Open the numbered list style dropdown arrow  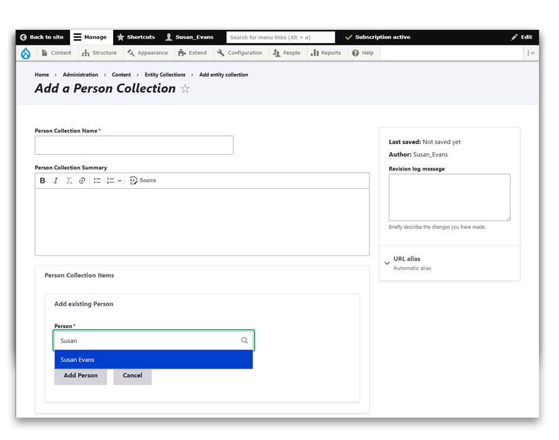coord(120,181)
